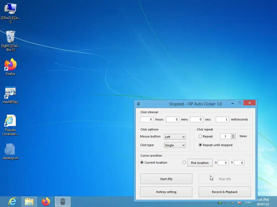
Task: Launch Internet Explorer from the taskbar
Action: click(12, 202)
